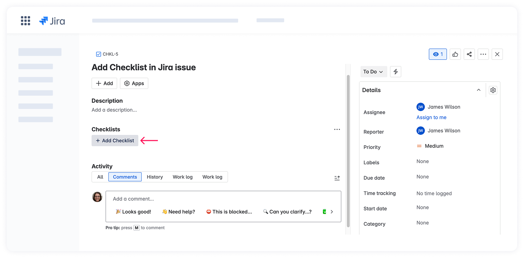Click the issue title Add Checklist in Jira issue
Image resolution: width=524 pixels, height=258 pixels.
tap(144, 68)
